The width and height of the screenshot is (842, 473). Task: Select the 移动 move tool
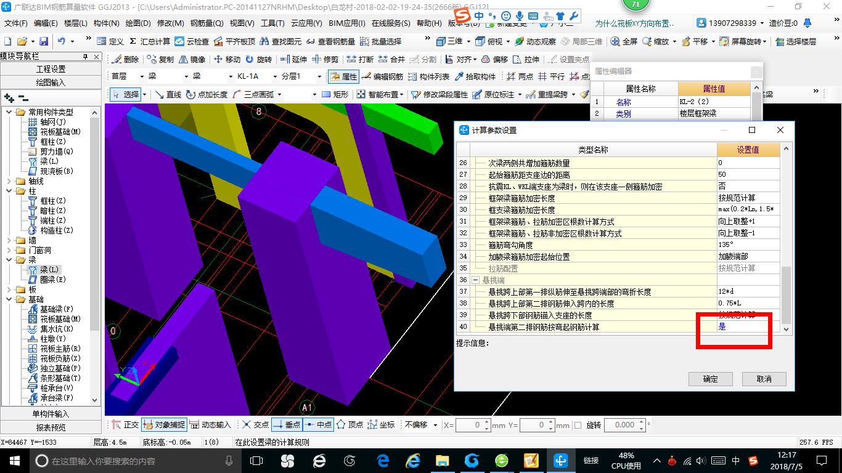pos(227,59)
